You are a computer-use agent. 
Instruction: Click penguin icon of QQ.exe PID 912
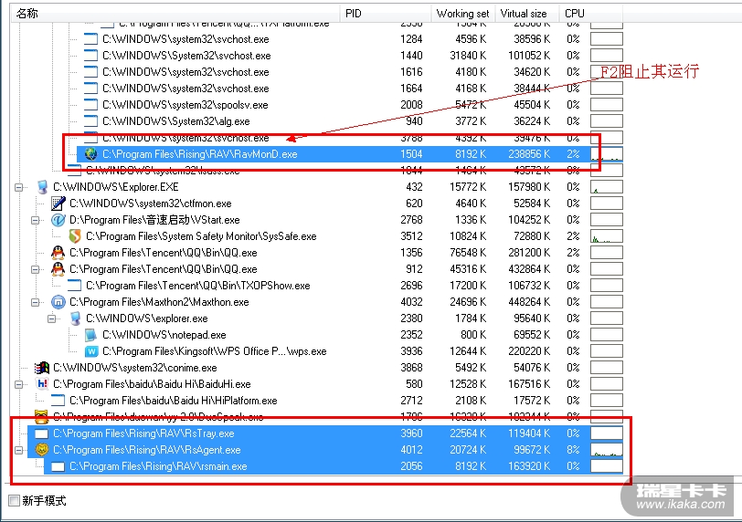point(58,269)
